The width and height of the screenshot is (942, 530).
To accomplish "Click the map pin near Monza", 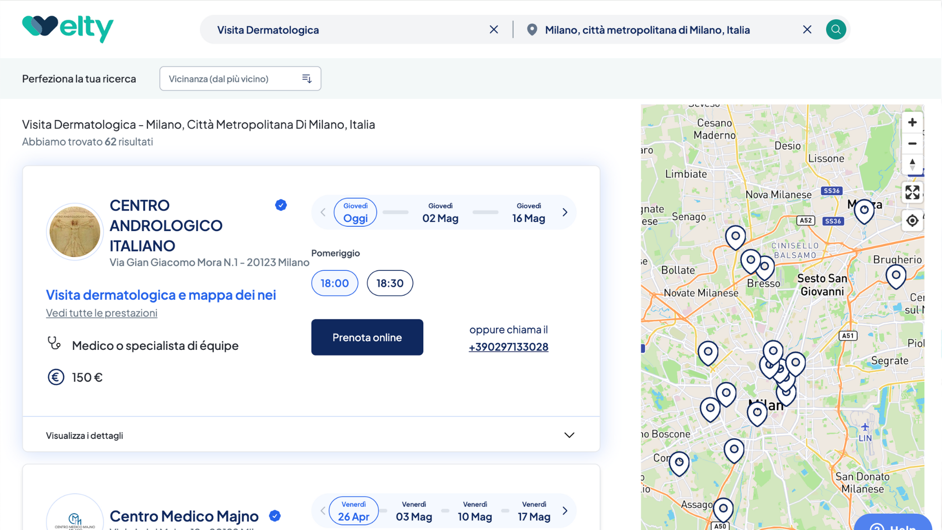I will (x=864, y=212).
